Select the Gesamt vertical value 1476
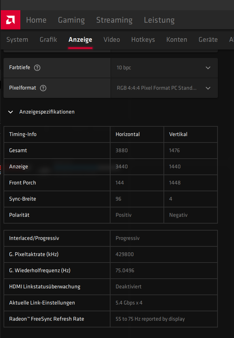Screen dimensions: 234x338 pos(174,151)
